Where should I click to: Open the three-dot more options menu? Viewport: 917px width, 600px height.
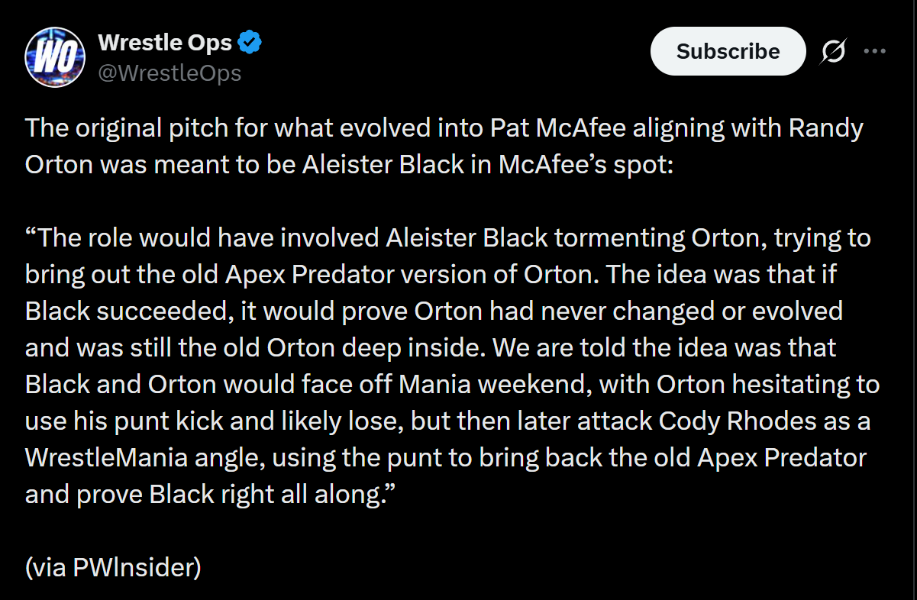(874, 51)
